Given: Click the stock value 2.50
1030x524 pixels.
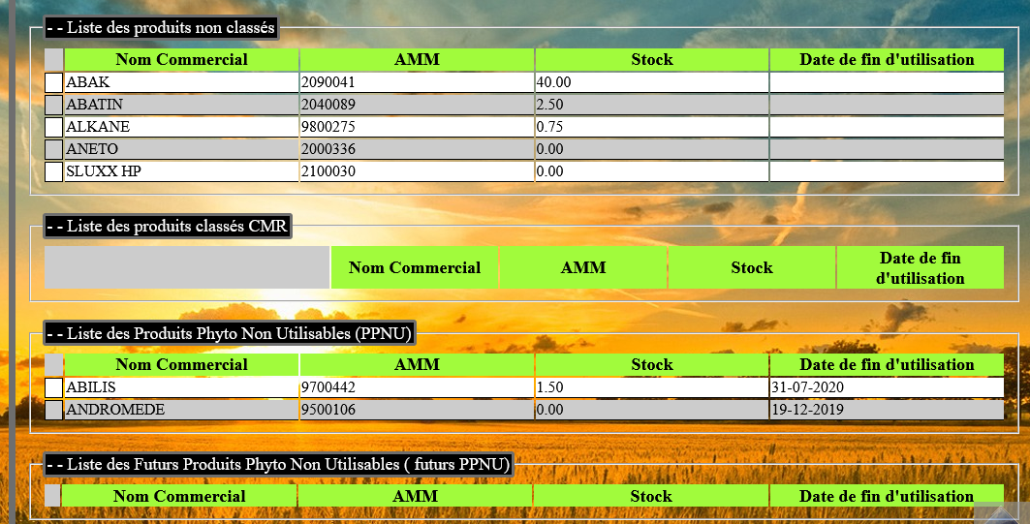Looking at the screenshot, I should (549, 105).
